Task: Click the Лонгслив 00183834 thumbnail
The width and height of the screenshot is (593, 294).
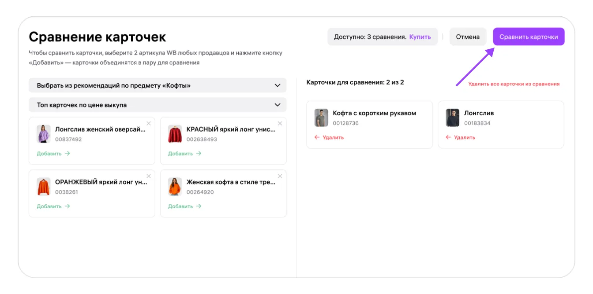Action: [452, 118]
